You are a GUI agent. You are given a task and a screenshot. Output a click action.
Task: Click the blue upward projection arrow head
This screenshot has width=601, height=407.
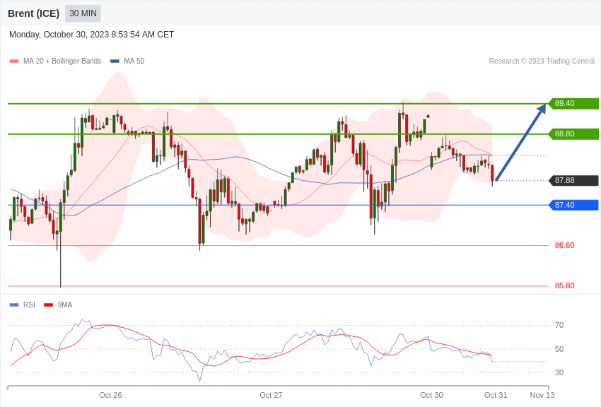coord(542,109)
